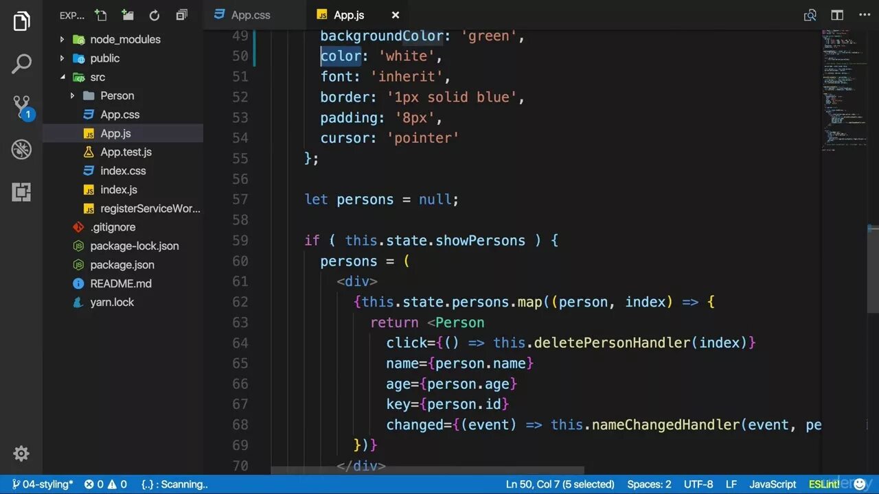Open the Manage gear in activity bar
Image resolution: width=879 pixels, height=494 pixels.
(21, 454)
